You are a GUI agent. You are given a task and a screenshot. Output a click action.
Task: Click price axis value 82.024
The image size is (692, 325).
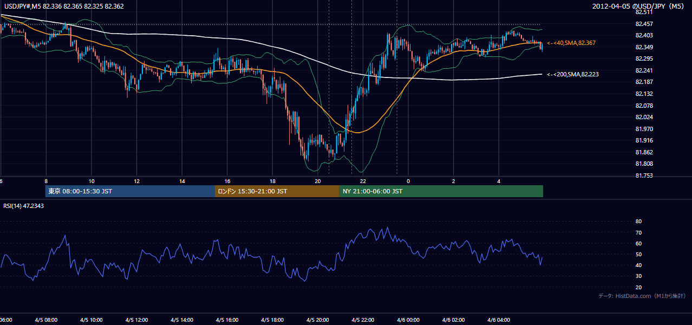click(x=644, y=117)
